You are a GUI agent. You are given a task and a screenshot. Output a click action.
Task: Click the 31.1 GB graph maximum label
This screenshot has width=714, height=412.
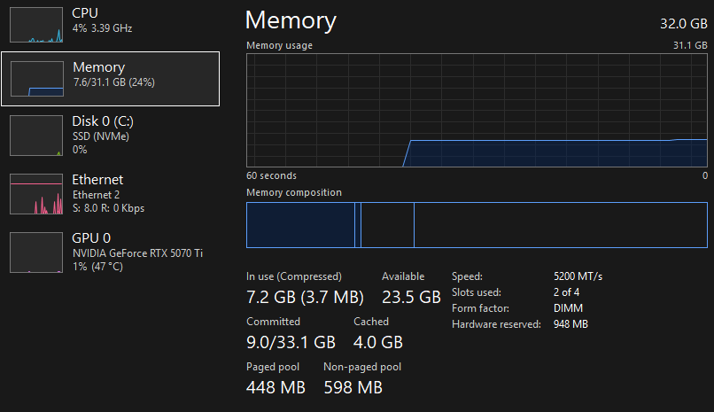click(x=690, y=45)
